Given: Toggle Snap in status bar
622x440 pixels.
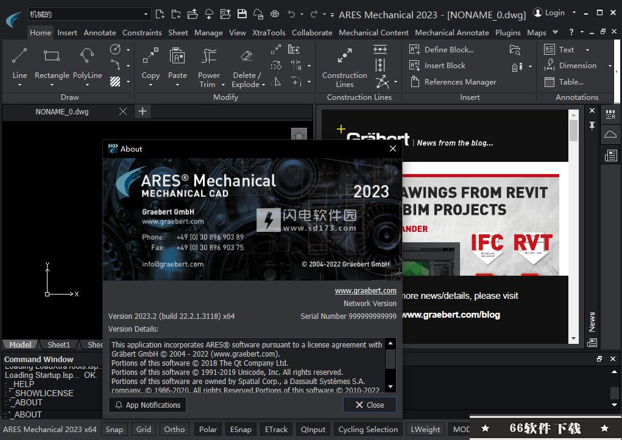Looking at the screenshot, I should [115, 429].
